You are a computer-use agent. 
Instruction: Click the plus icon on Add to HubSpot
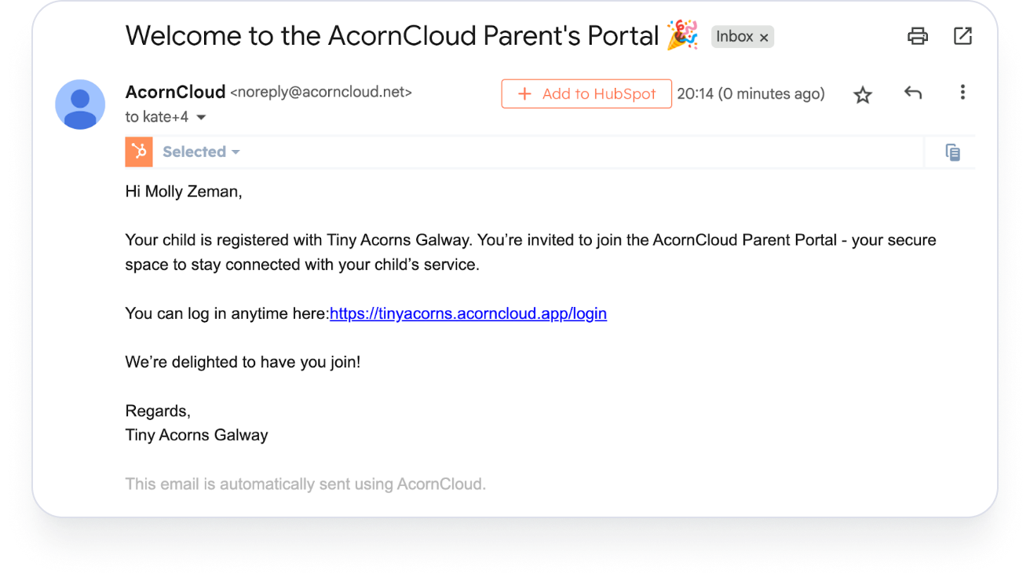point(524,94)
